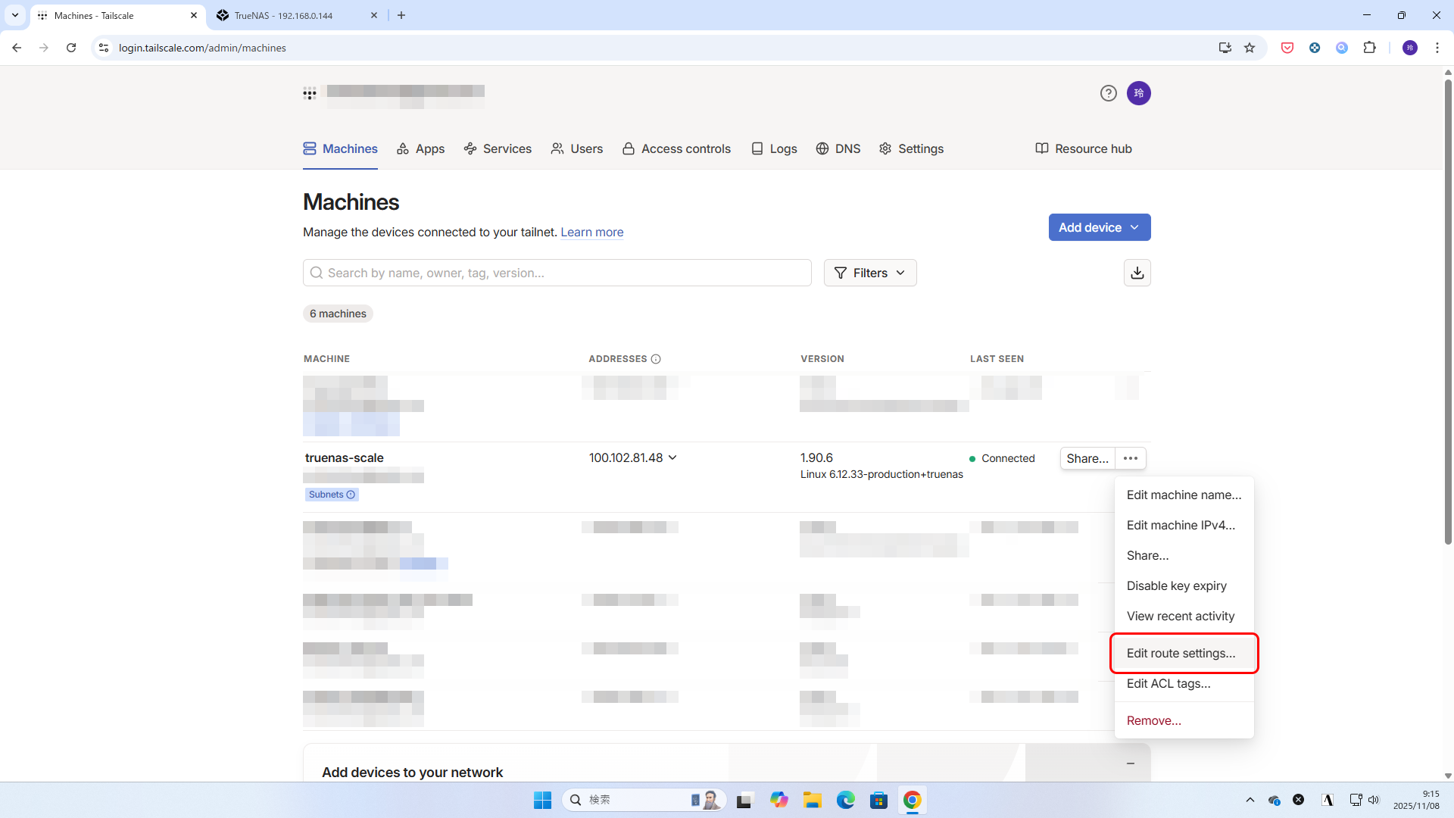The image size is (1454, 818).
Task: Click the help question mark icon
Action: (1108, 93)
